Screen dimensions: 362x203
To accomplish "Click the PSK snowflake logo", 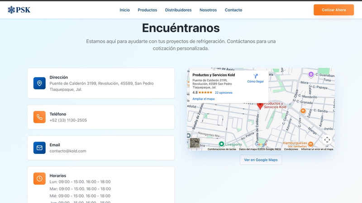I will pyautogui.click(x=19, y=10).
